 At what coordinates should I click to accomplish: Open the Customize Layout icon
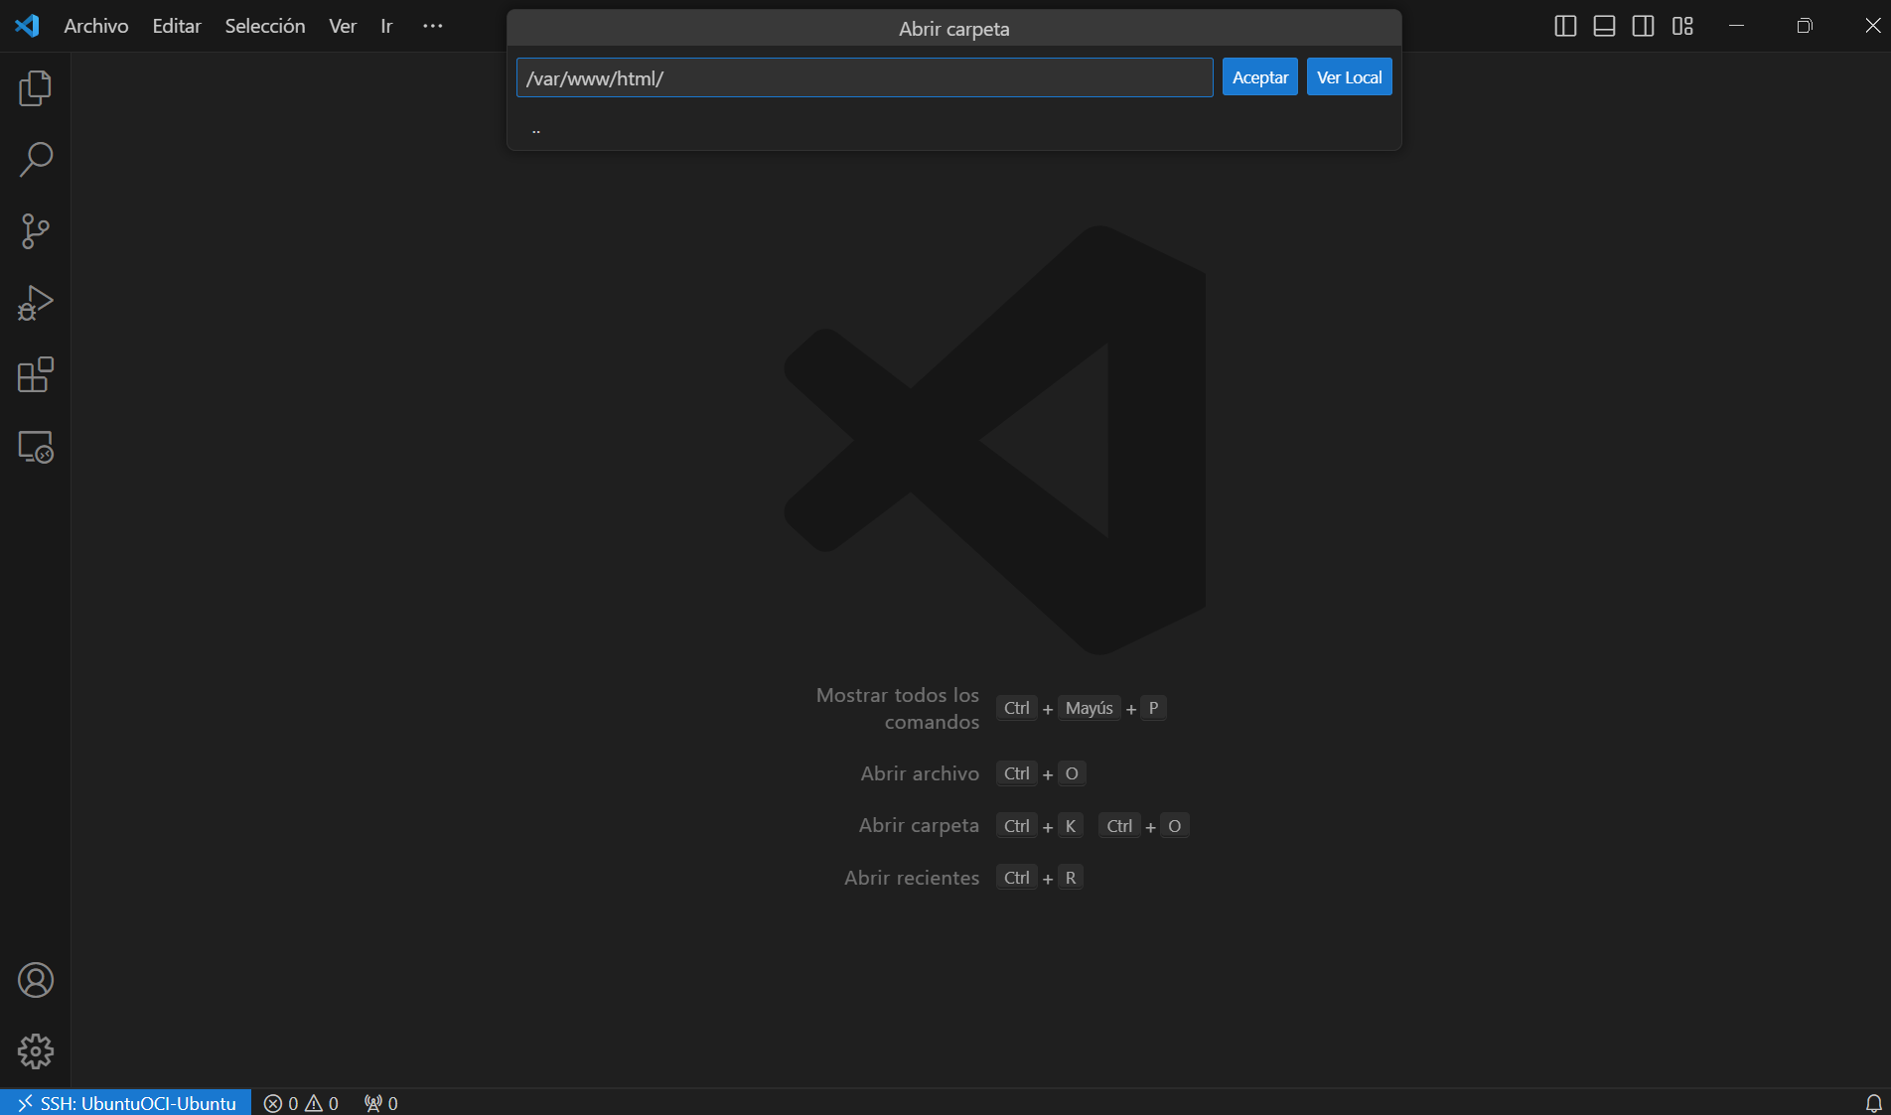click(x=1682, y=26)
